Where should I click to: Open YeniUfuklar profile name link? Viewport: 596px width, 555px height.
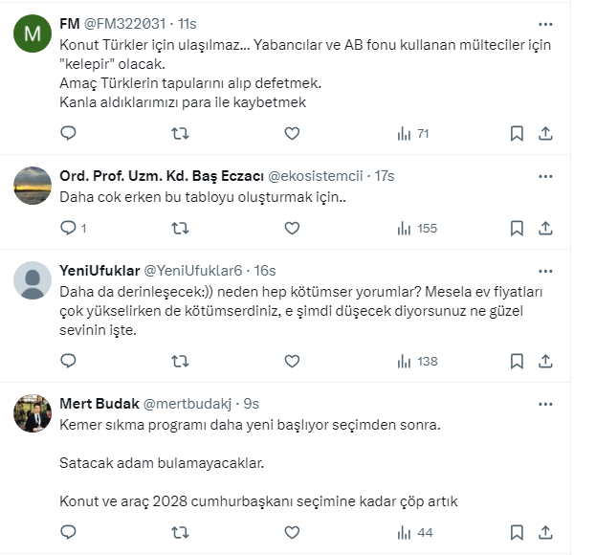(99, 271)
